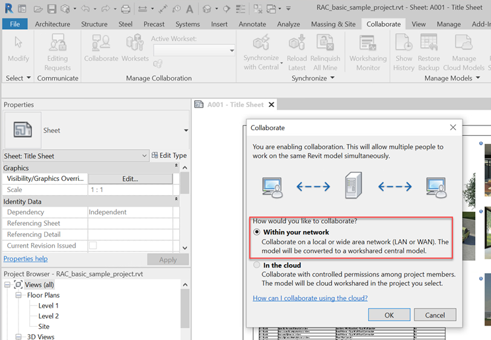Click the Switch Windows icon in quick access toolbar
Screen dimensions: 491x340
(x=271, y=9)
